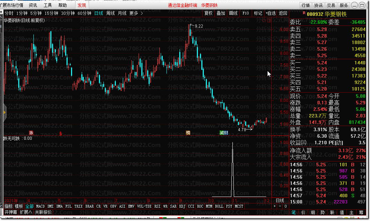Click the 交易 button at top right
The width and height of the screenshot is (371, 221).
(331, 5)
